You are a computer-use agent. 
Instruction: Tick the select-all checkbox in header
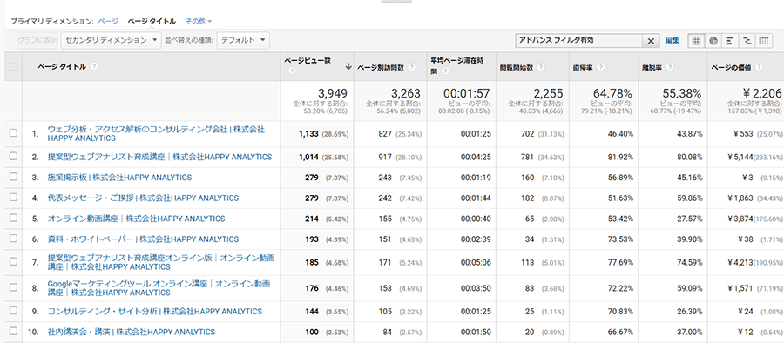pos(13,66)
